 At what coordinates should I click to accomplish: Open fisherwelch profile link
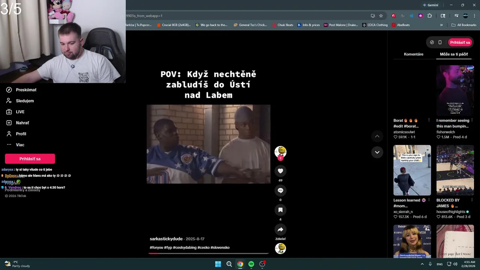(445, 132)
